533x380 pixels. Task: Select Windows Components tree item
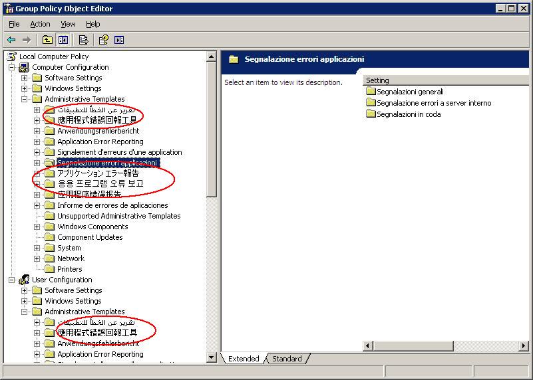click(92, 227)
